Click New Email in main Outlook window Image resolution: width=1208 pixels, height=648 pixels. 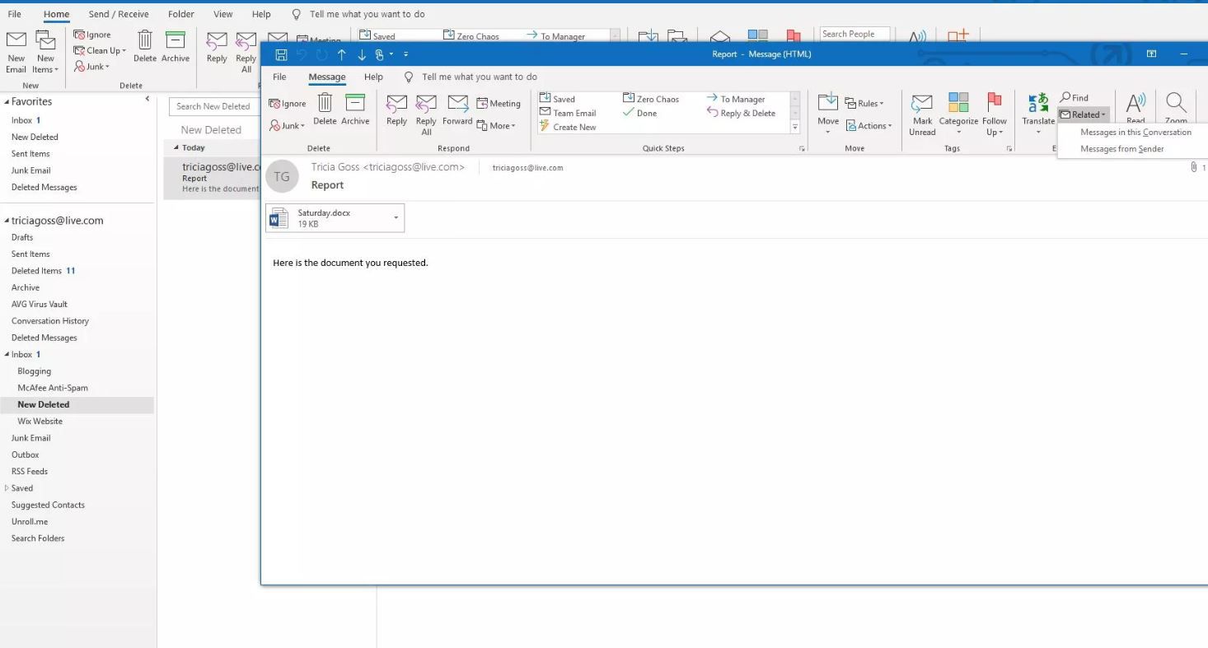[x=16, y=53]
